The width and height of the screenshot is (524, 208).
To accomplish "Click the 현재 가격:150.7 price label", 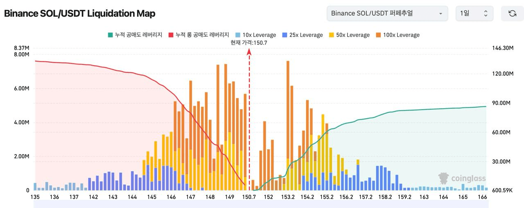I will [249, 42].
